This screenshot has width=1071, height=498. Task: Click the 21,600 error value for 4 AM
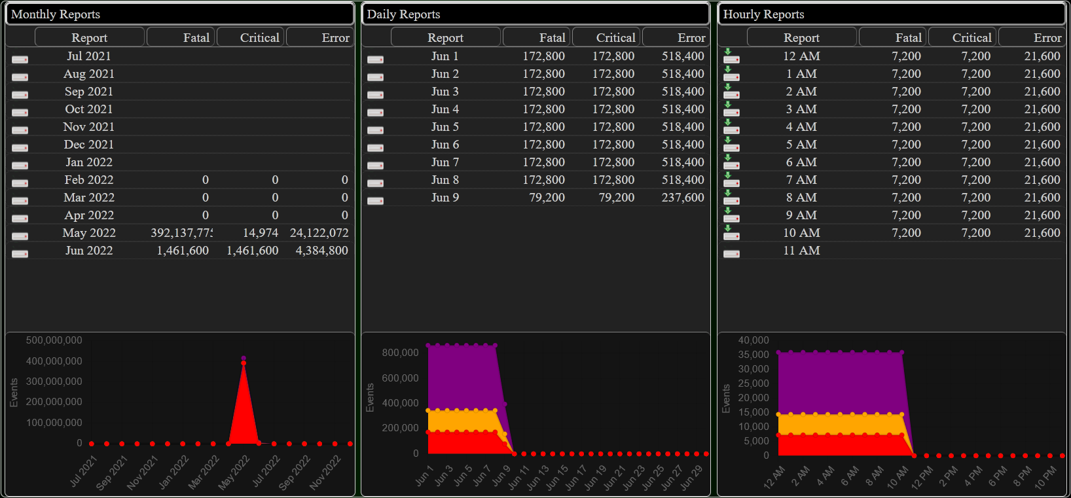coord(1042,127)
